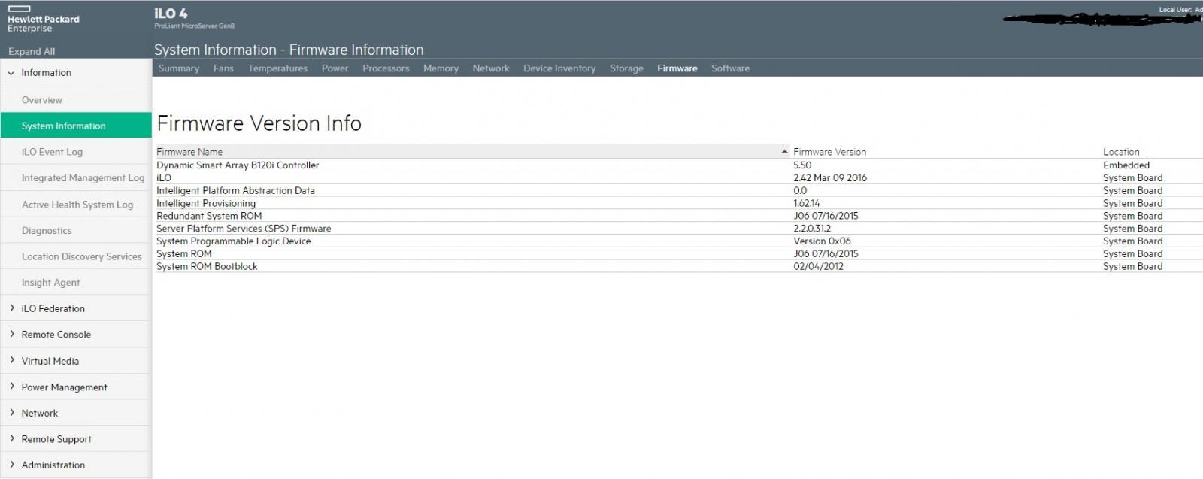The image size is (1203, 479).
Task: Open the Memory tab
Action: tap(441, 68)
